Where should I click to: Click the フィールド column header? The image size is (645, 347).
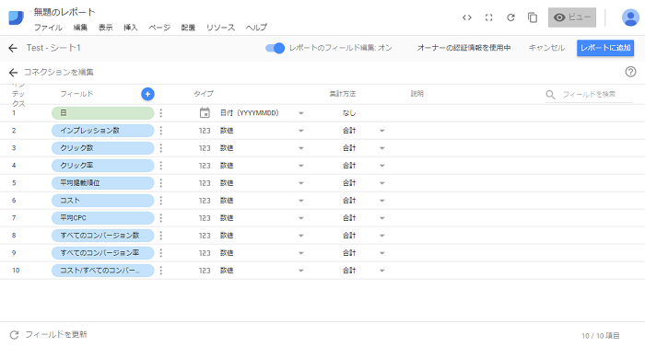point(76,94)
